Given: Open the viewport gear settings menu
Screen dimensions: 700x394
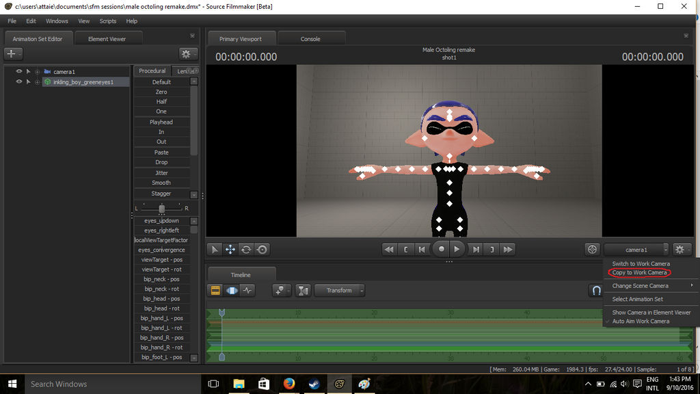Looking at the screenshot, I should click(x=680, y=250).
